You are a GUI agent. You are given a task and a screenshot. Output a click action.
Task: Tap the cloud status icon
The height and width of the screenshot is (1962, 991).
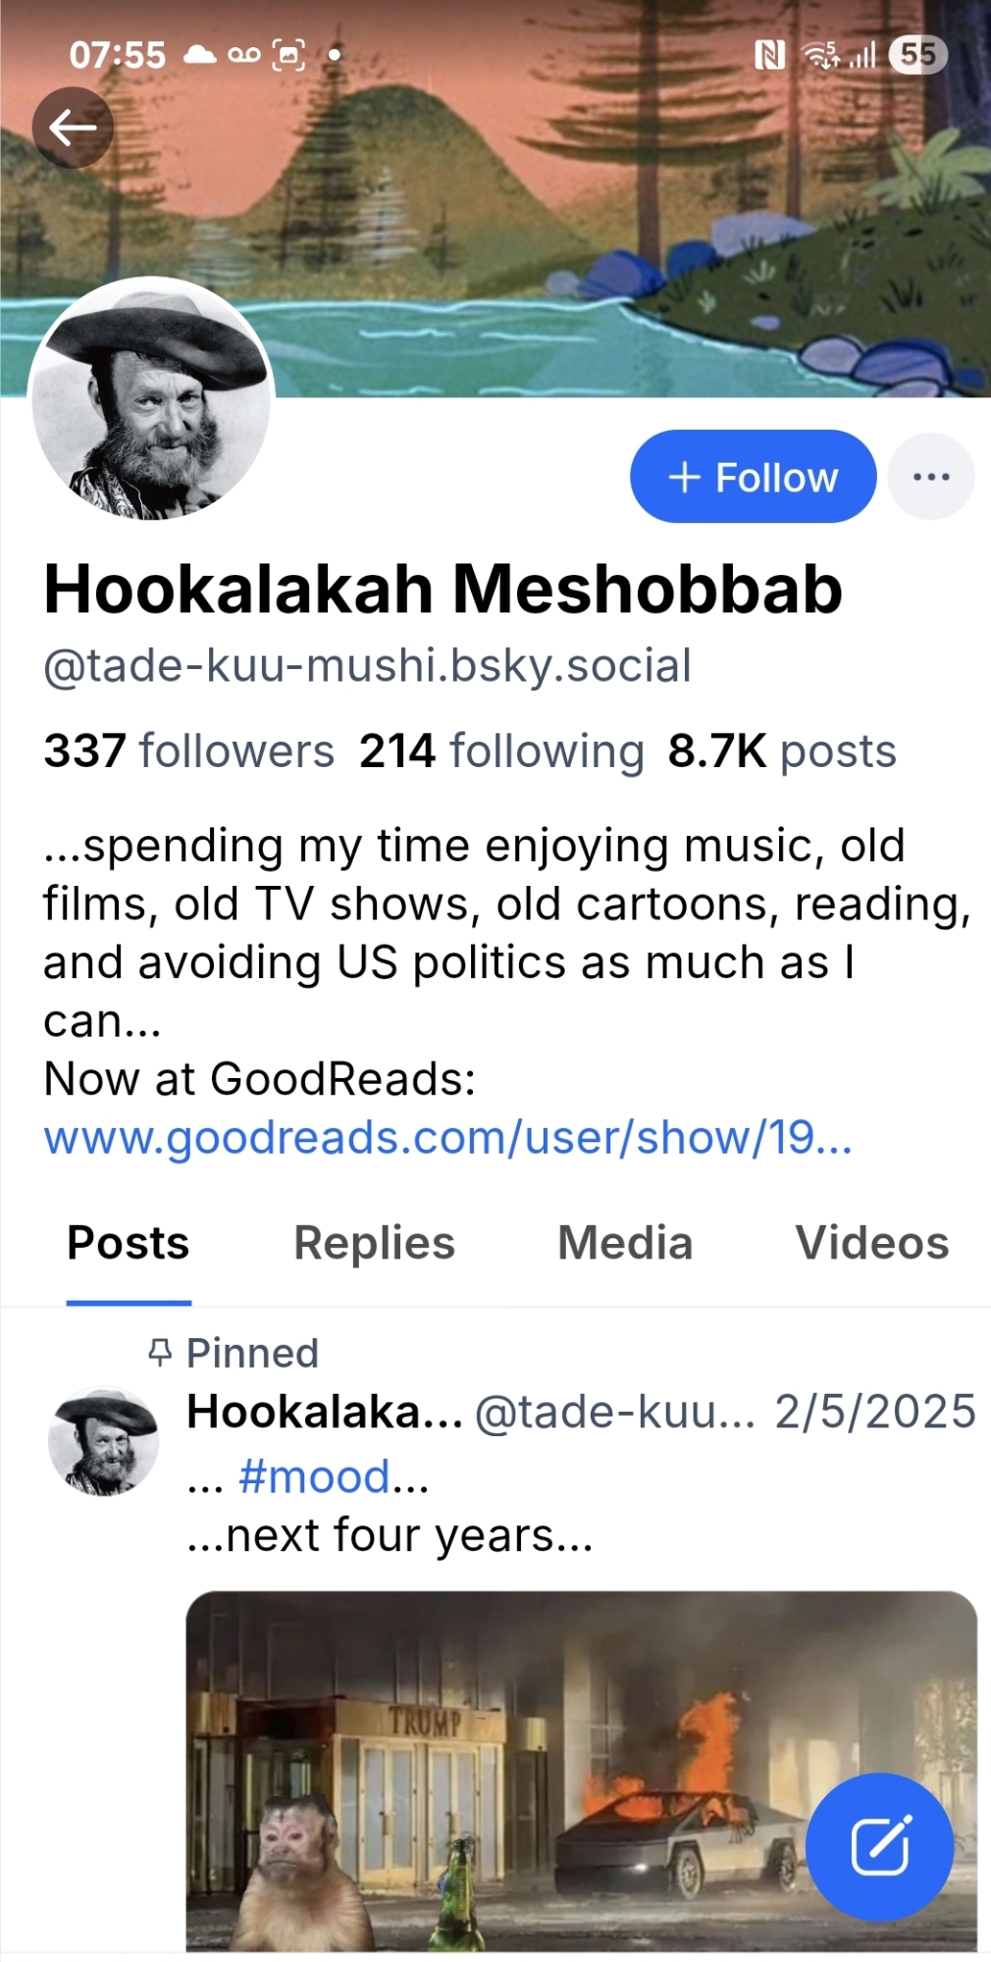click(x=199, y=55)
